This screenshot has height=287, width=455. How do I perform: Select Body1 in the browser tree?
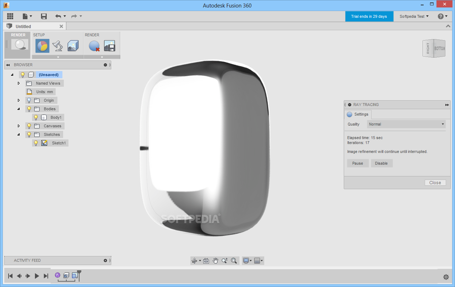tap(56, 117)
